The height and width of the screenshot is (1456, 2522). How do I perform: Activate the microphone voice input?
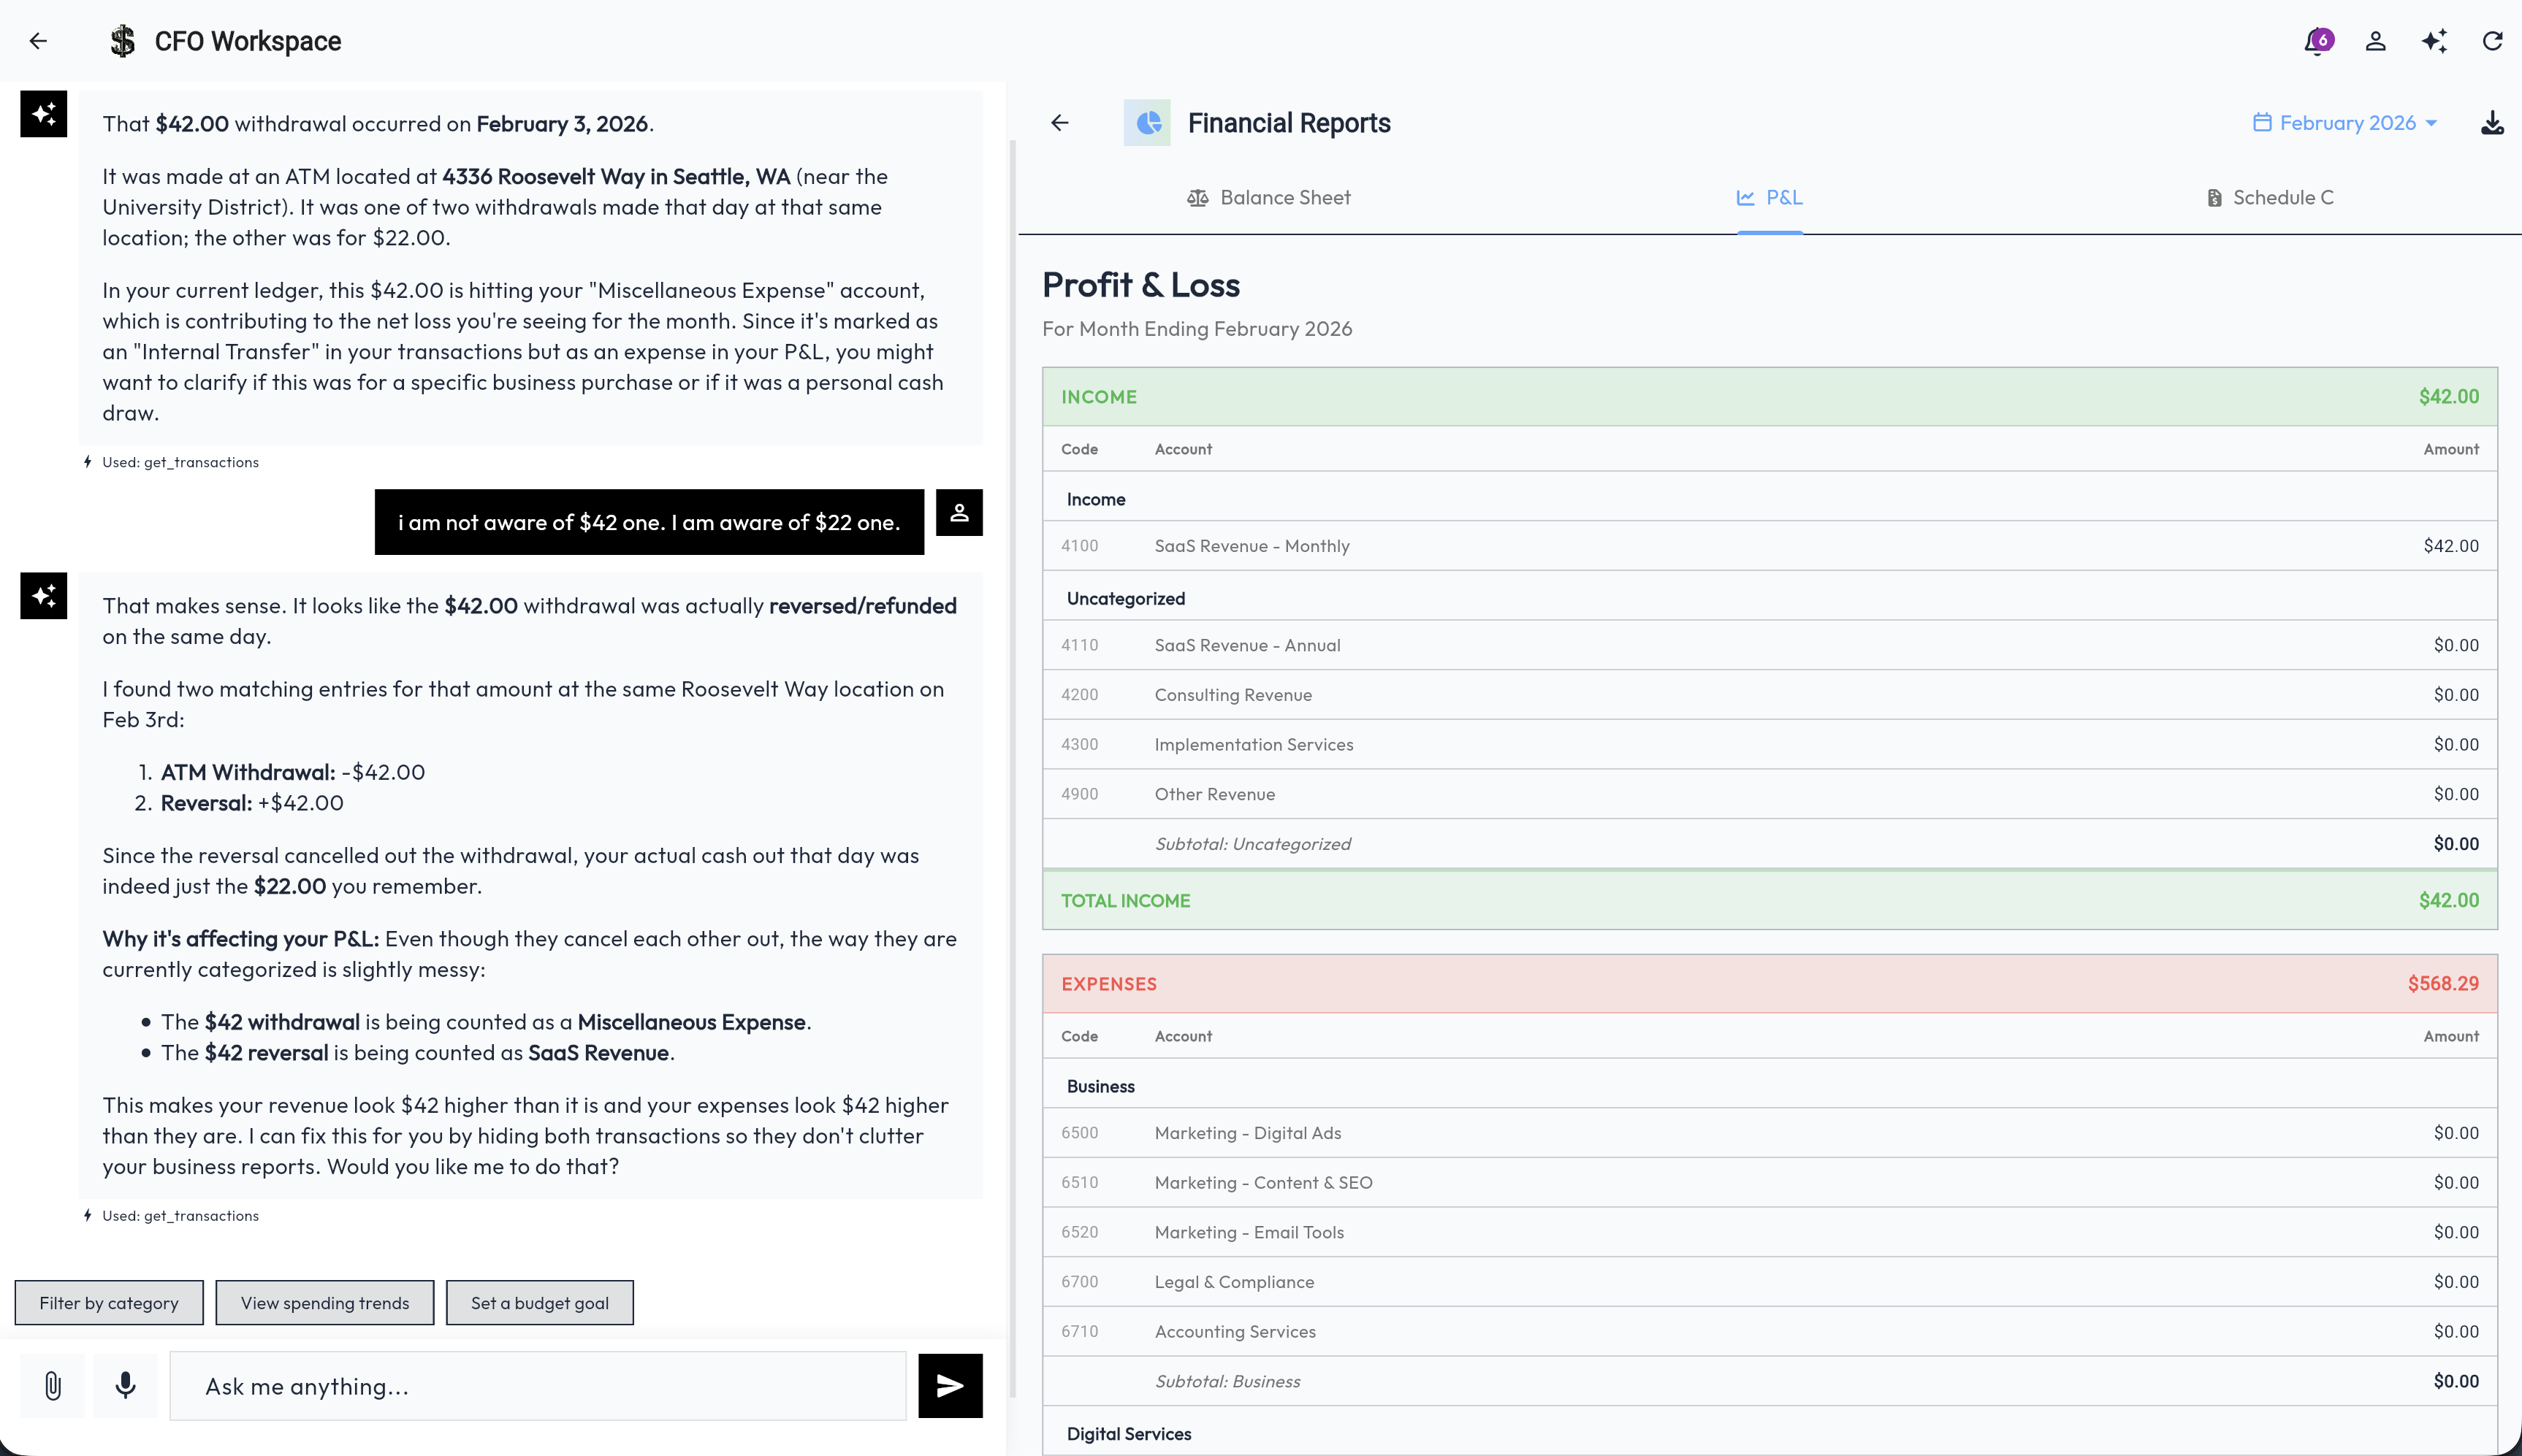tap(125, 1385)
